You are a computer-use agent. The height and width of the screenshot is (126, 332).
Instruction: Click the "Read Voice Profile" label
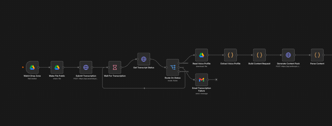click(201, 64)
